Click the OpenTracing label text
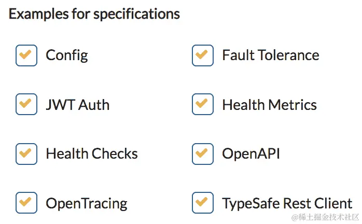362x224 pixels. tap(86, 204)
